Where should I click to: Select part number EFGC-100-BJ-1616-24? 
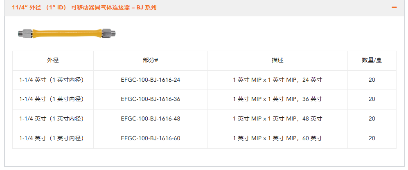[151, 80]
